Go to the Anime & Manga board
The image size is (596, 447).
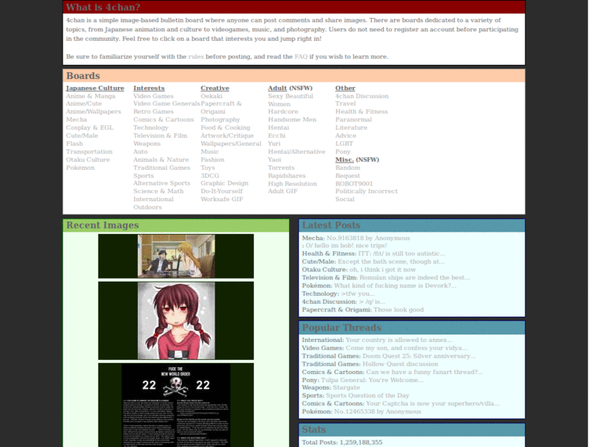(90, 96)
